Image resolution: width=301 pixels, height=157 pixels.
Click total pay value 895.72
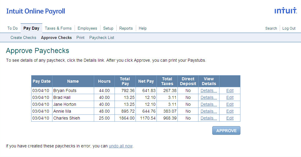pyautogui.click(x=128, y=111)
